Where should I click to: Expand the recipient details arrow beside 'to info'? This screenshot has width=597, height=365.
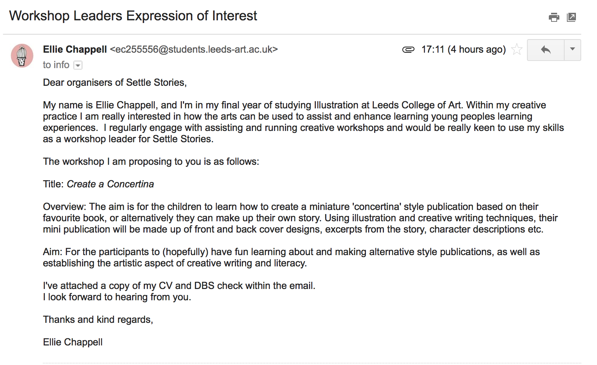pos(78,65)
